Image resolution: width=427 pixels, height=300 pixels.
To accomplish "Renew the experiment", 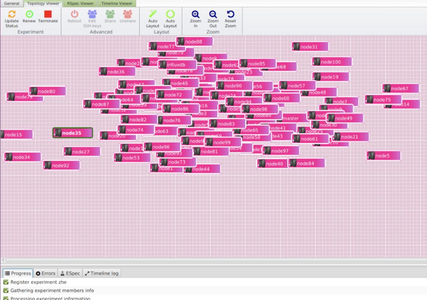I will (29, 17).
